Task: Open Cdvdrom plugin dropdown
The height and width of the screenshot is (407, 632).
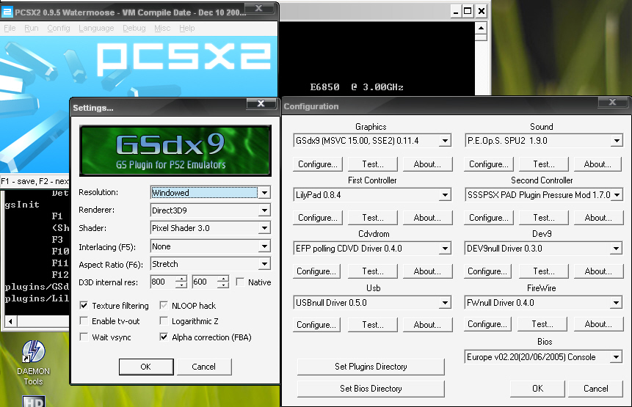Action: 445,249
